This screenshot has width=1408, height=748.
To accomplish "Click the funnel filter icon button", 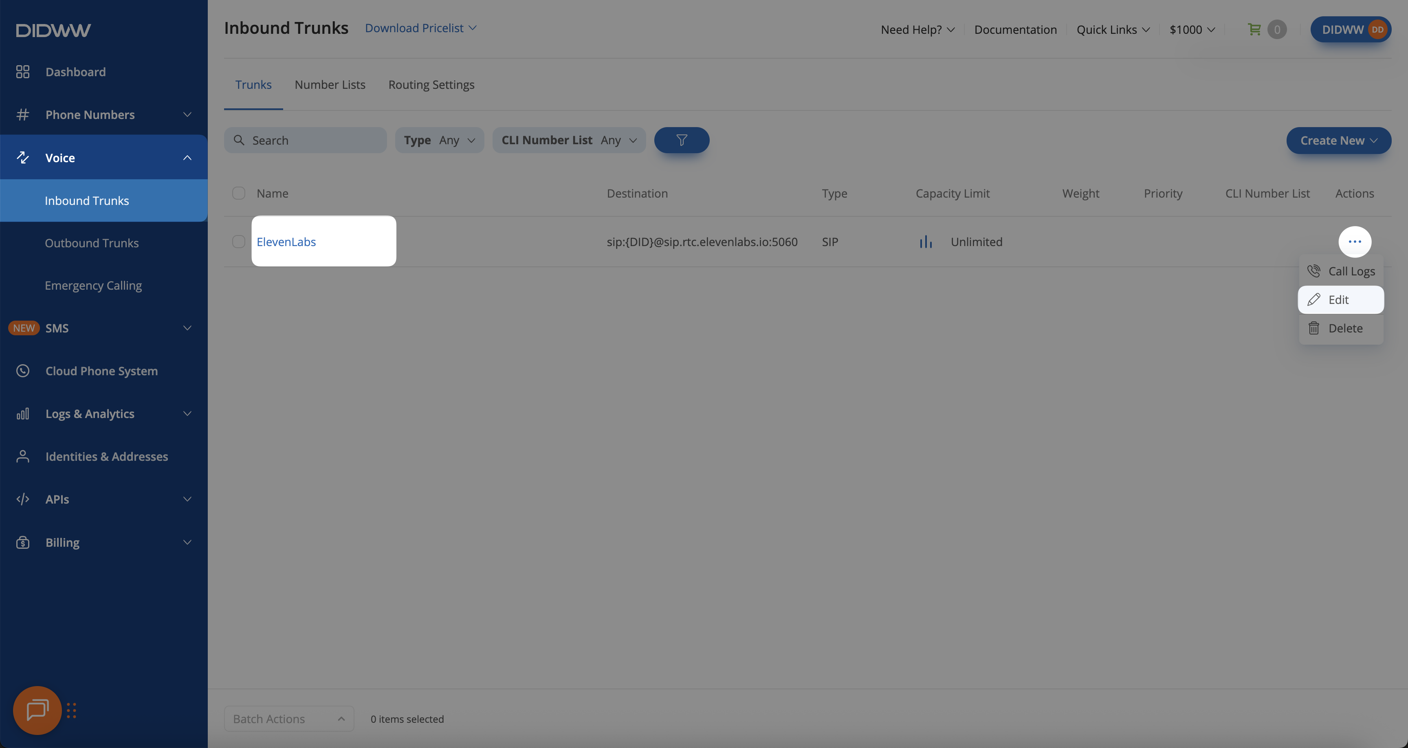I will pyautogui.click(x=681, y=141).
